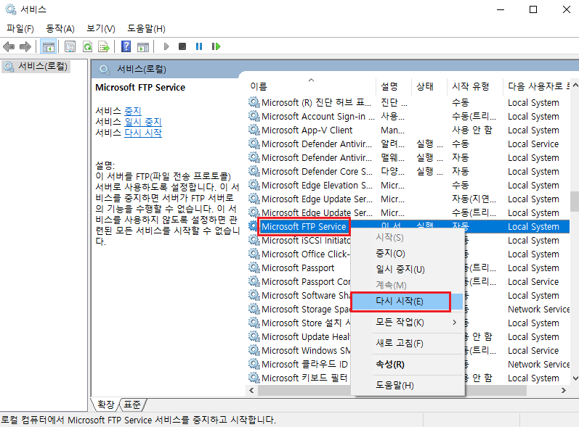Expand 모든 작업(K) submenu arrow

[x=455, y=323]
